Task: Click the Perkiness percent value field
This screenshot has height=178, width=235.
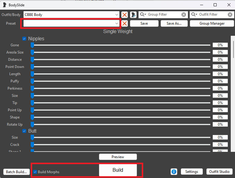Action: [220, 88]
